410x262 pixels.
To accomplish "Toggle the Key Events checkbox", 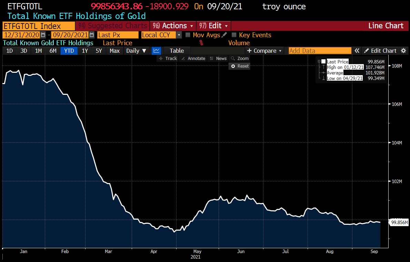I will coord(234,35).
